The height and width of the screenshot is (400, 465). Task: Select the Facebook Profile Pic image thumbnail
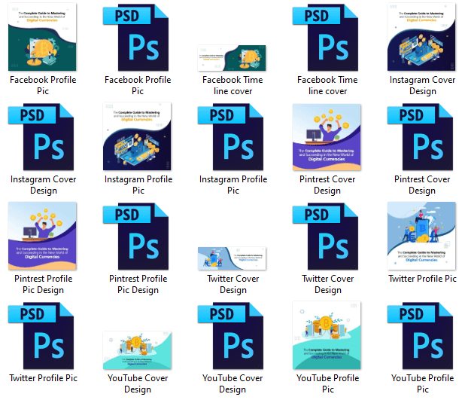click(x=42, y=37)
